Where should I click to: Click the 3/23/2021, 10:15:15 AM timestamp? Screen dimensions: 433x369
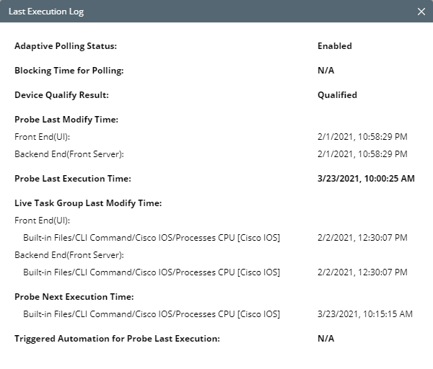pyautogui.click(x=365, y=314)
